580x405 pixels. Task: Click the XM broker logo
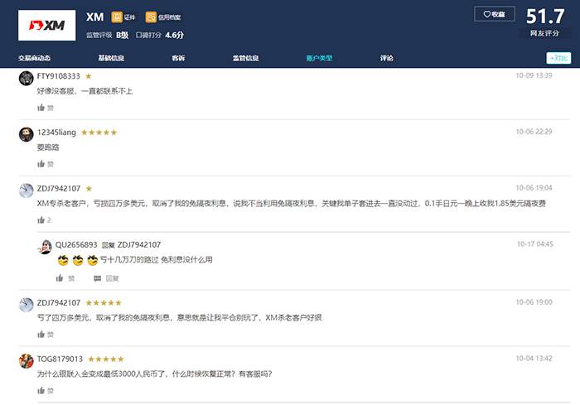point(46,25)
